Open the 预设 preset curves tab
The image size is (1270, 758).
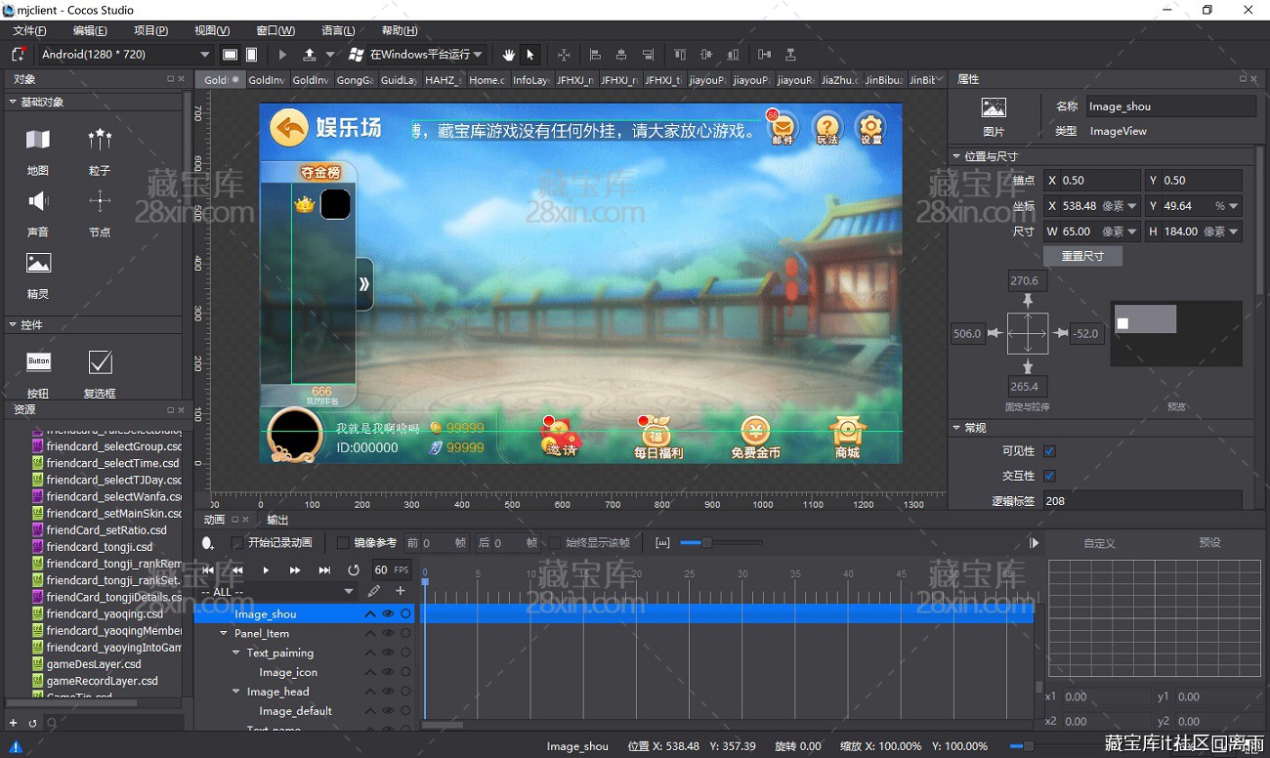click(x=1209, y=543)
